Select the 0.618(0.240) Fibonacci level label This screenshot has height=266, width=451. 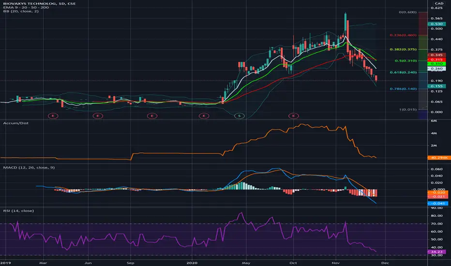403,72
